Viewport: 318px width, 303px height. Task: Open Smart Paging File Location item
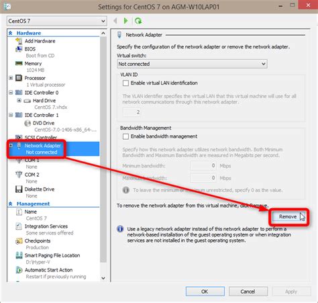point(52,255)
